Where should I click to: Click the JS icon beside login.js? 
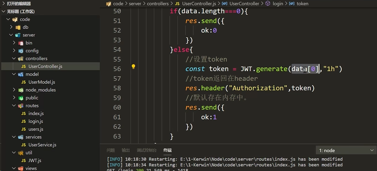(x=23, y=121)
